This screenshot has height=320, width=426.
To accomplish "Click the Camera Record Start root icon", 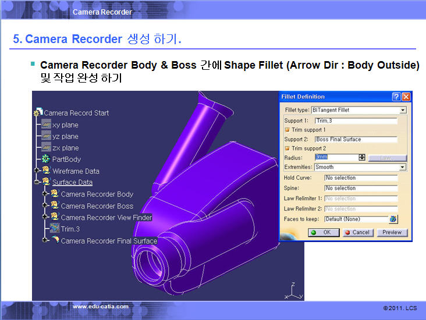I will (x=38, y=113).
